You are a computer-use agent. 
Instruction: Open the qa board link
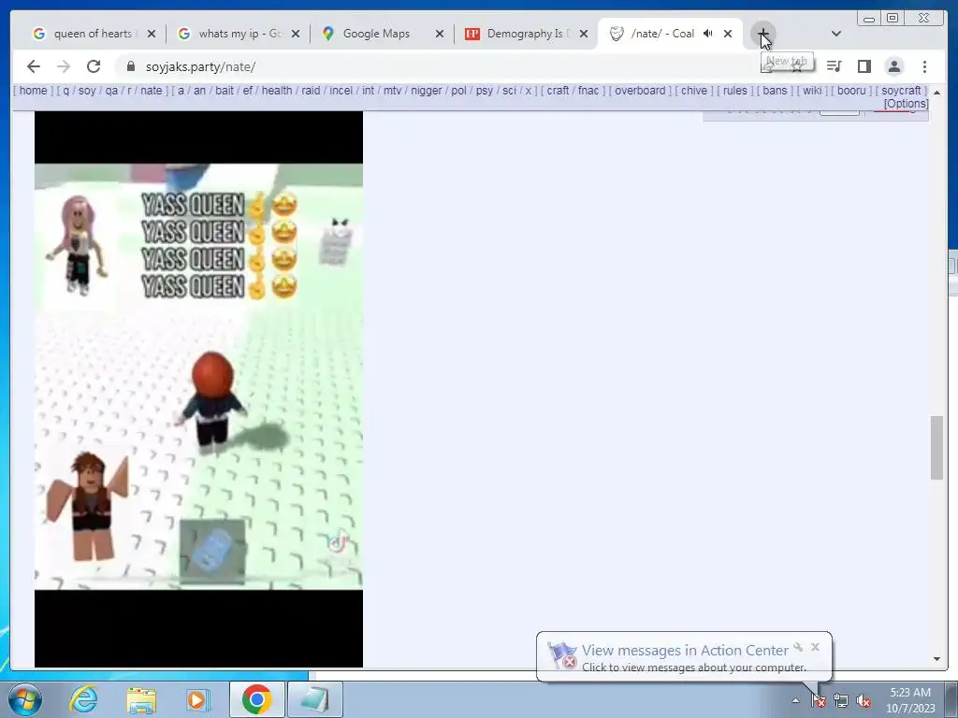pyautogui.click(x=111, y=91)
